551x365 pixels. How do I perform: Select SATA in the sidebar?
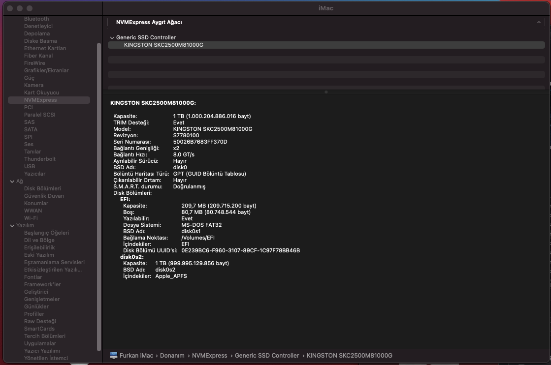point(32,129)
